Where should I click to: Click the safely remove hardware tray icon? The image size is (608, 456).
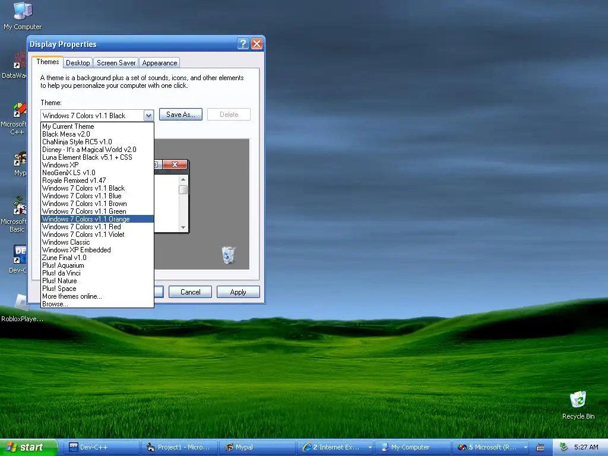click(563, 447)
